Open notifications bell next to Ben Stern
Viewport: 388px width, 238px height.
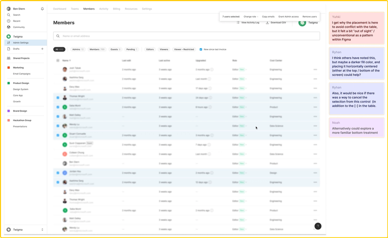(x=42, y=9)
